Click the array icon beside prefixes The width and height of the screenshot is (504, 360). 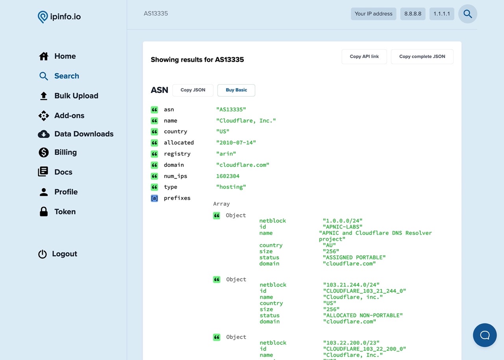tap(154, 198)
